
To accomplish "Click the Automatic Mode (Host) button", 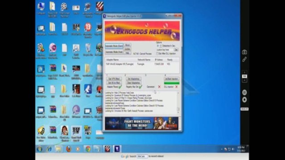I will [114, 52].
